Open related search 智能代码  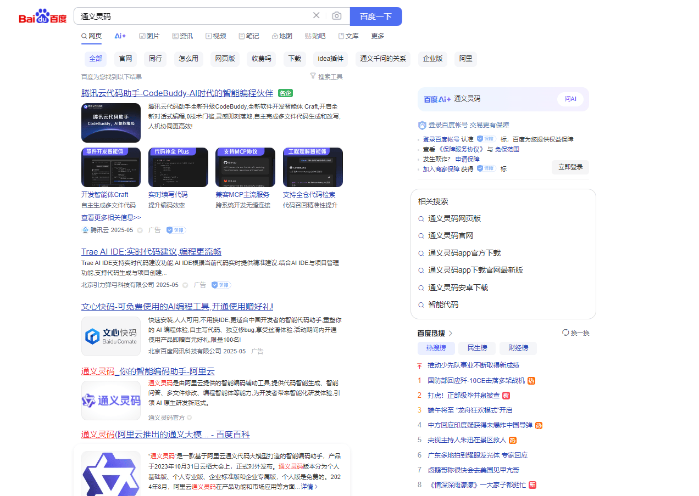click(x=443, y=305)
